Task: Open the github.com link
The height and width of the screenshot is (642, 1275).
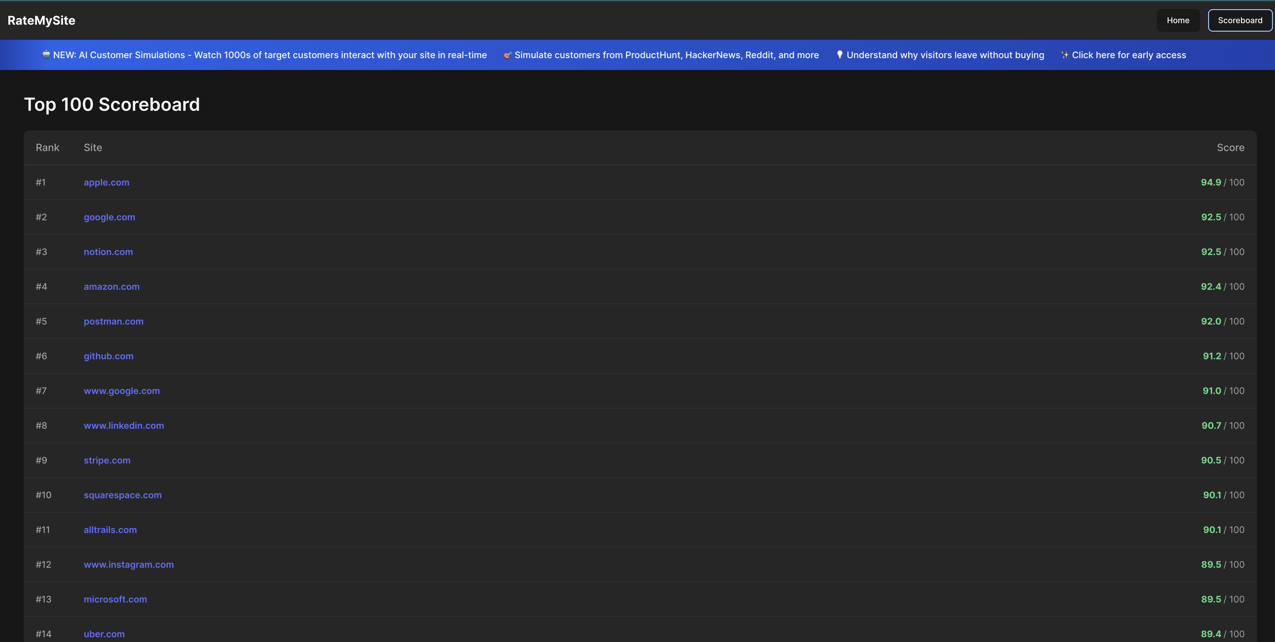Action: (x=109, y=355)
